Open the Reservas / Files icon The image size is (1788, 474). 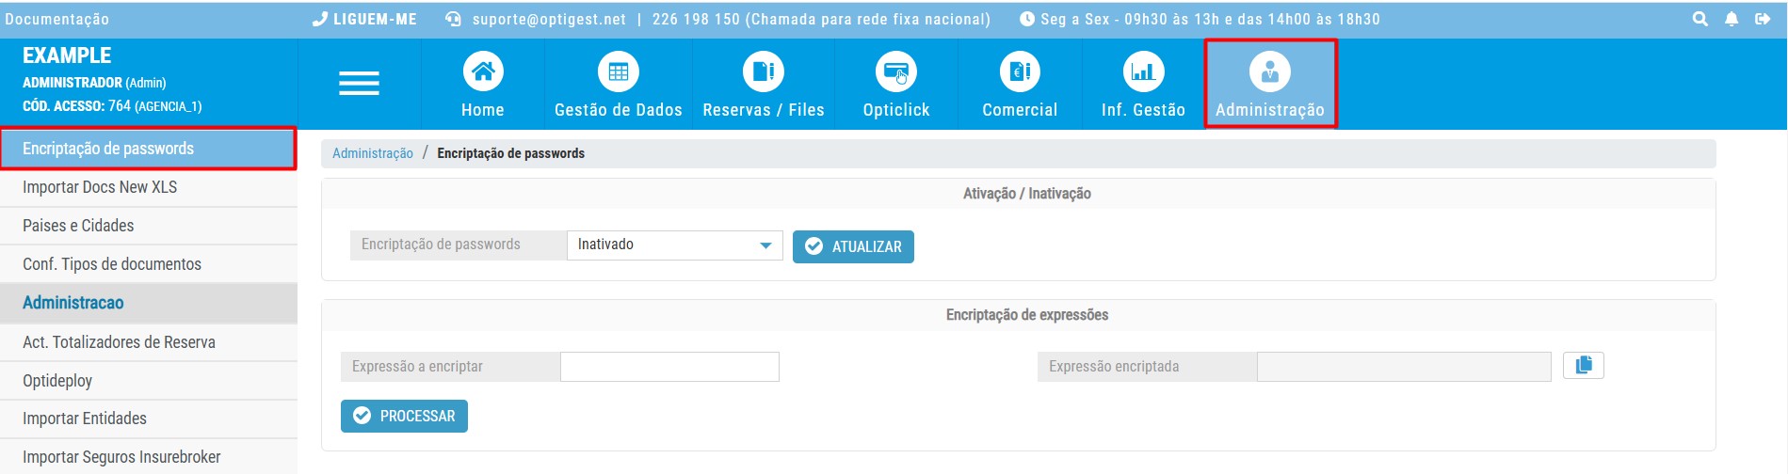click(763, 72)
